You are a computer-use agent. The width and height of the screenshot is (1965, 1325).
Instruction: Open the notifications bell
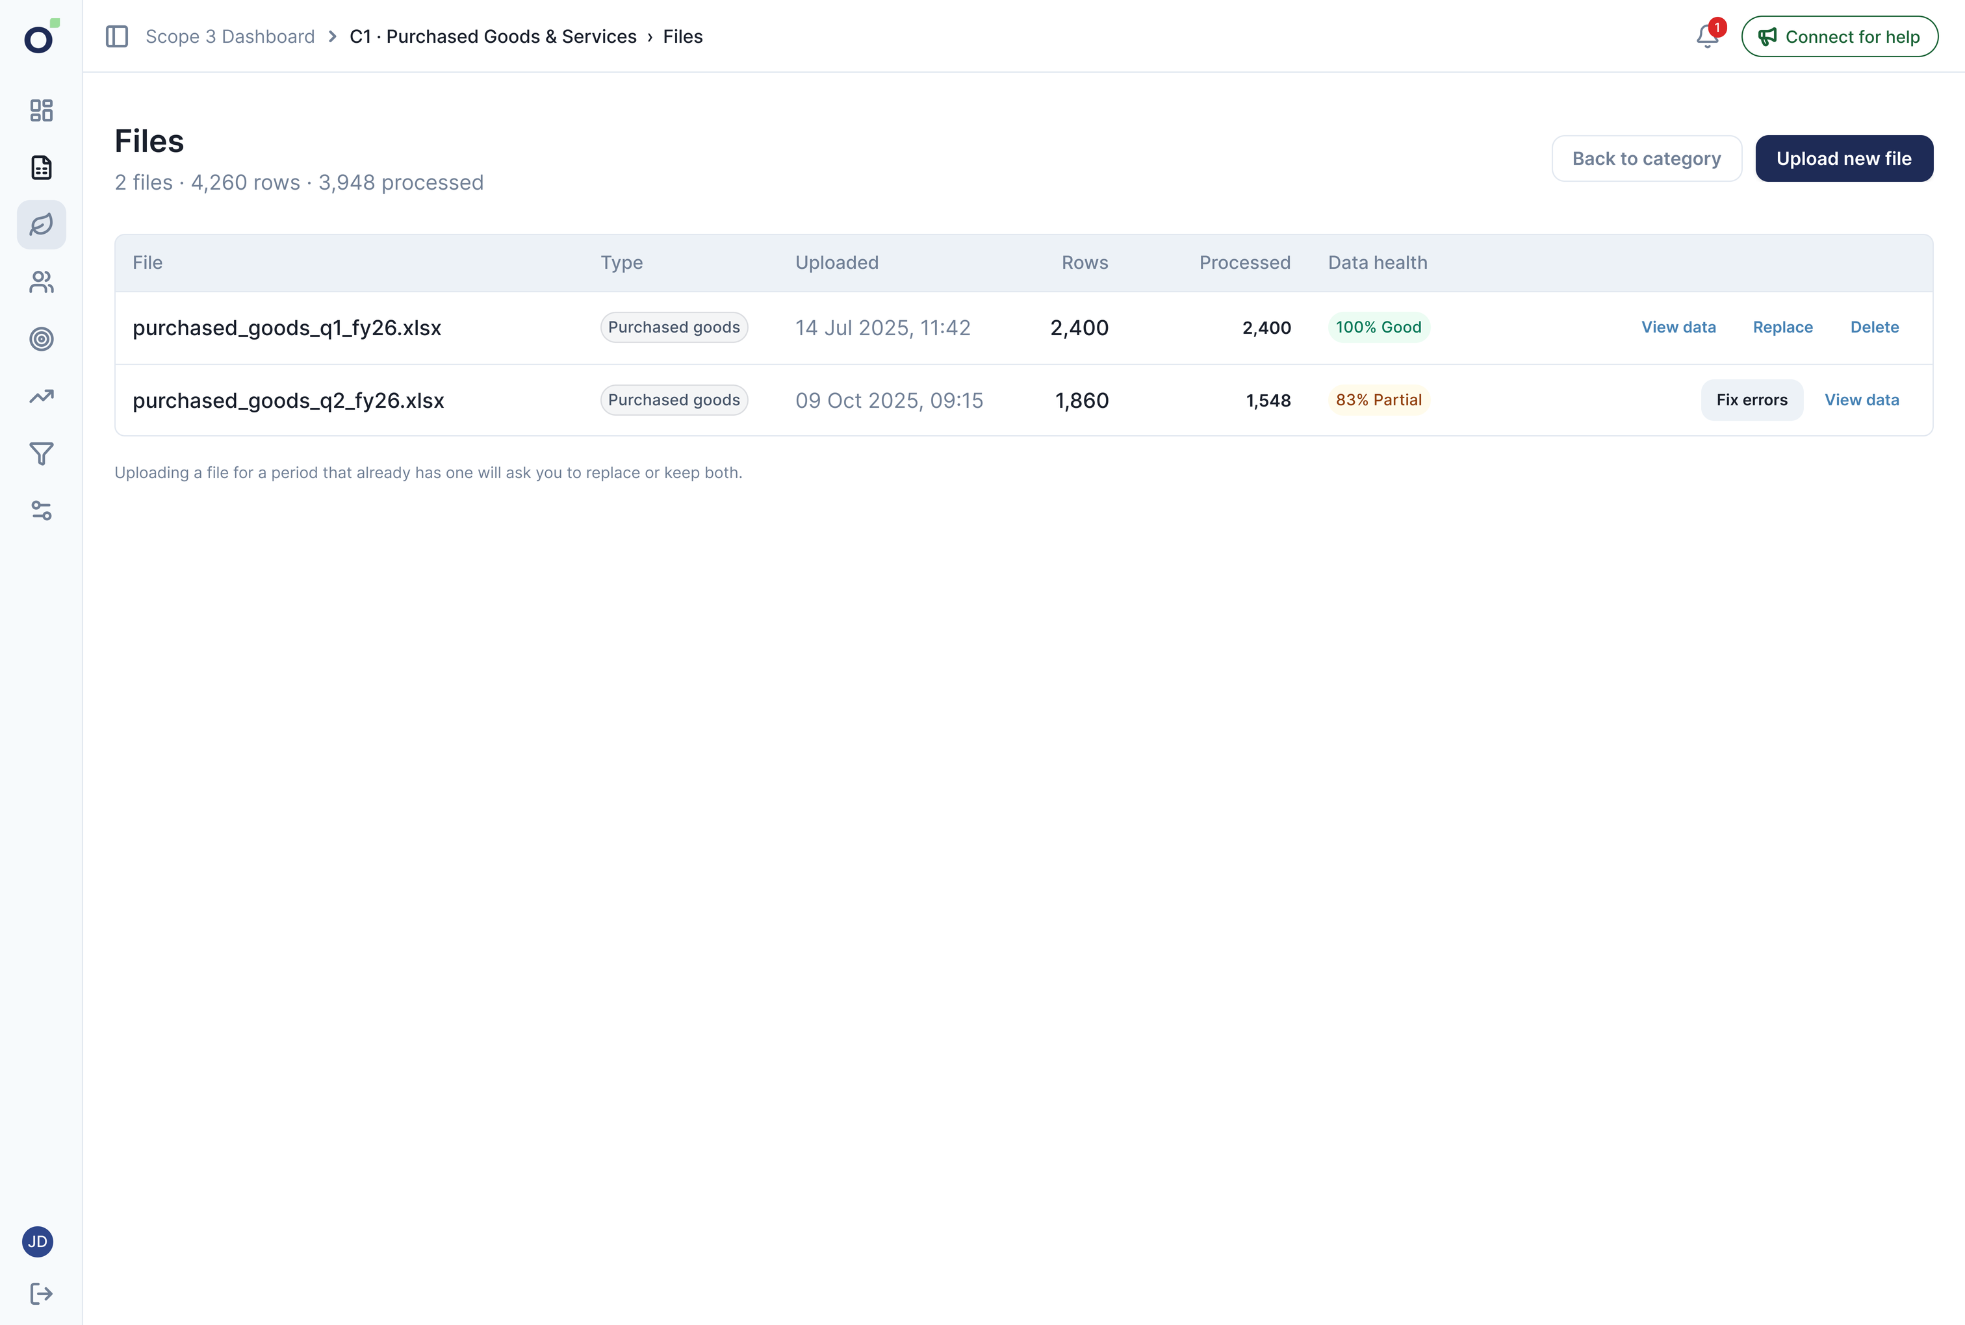tap(1707, 36)
